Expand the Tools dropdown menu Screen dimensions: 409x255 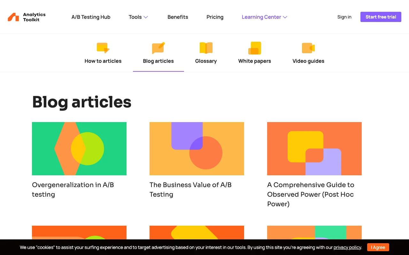(x=138, y=17)
